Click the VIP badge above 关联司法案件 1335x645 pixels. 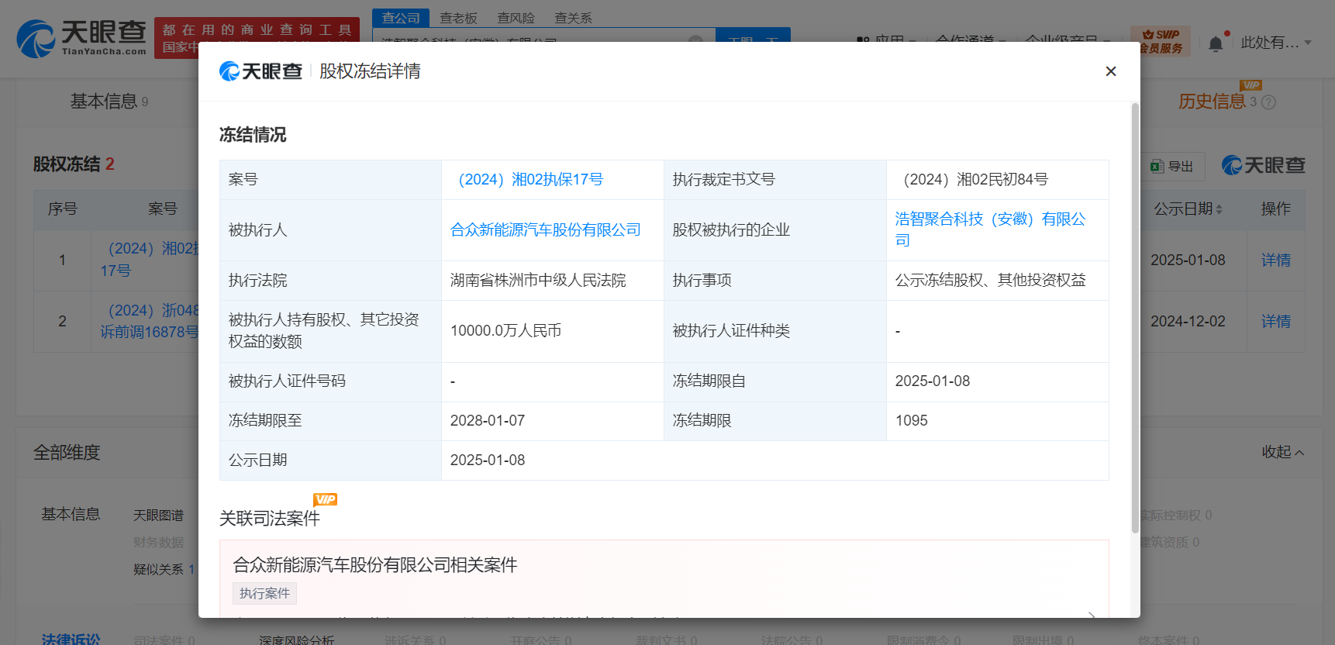click(x=325, y=499)
